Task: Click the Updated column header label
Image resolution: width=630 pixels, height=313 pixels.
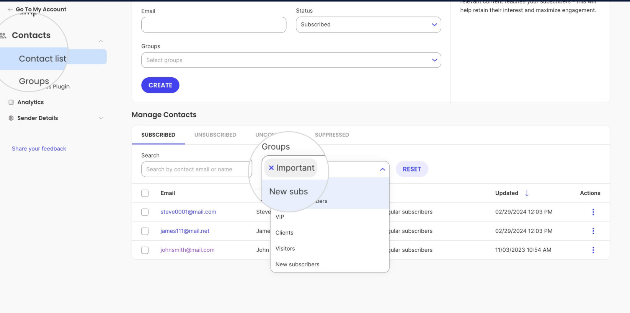Action: 507,193
